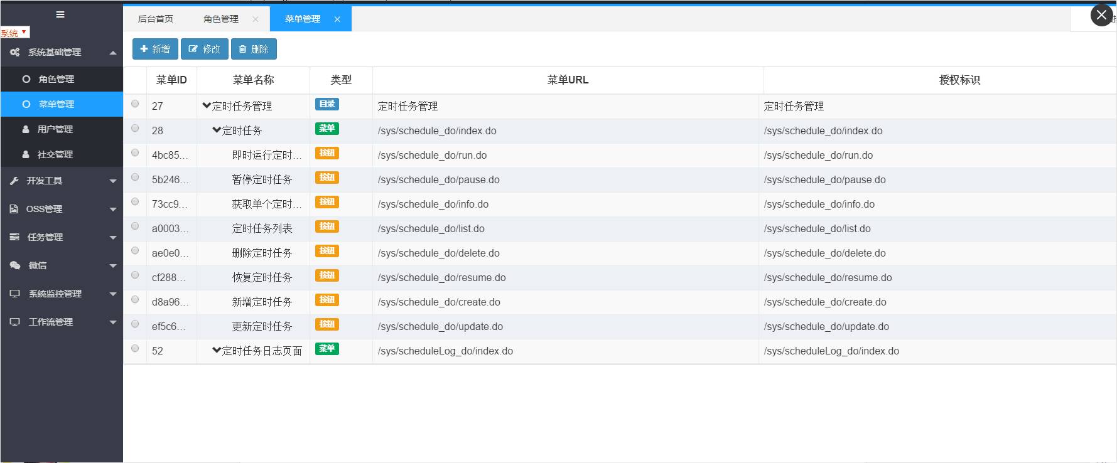Click /sys/scheduleLog_do/index.do in the 菜单URL column
Image resolution: width=1117 pixels, height=463 pixels.
pos(445,351)
